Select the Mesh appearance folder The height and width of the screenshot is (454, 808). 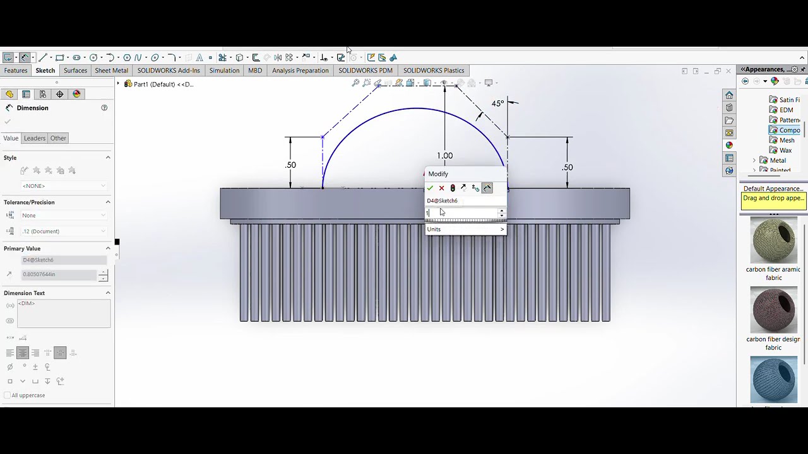[781, 141]
